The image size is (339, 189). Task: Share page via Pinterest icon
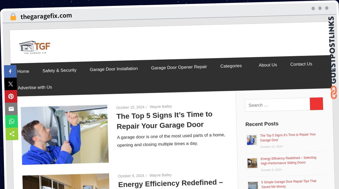pyautogui.click(x=11, y=96)
